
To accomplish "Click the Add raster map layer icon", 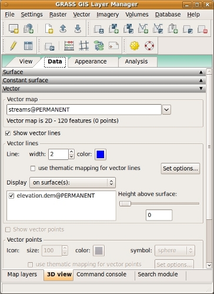I will coord(114,29).
